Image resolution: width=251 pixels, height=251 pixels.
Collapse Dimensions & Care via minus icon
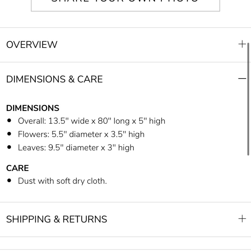[x=242, y=79]
